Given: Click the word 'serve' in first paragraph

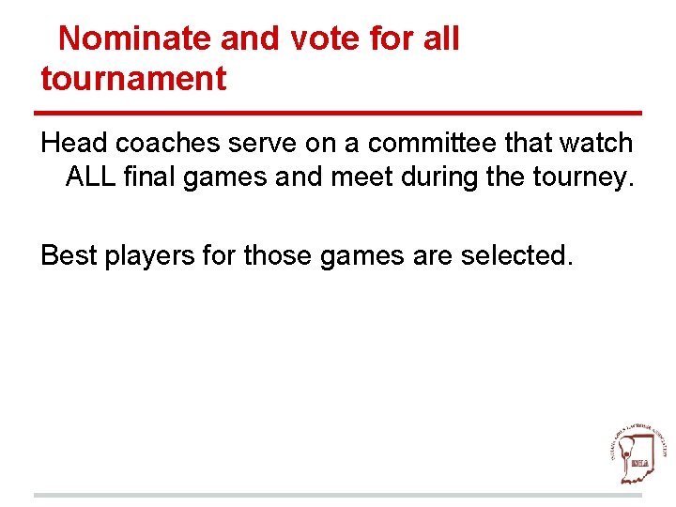Looking at the screenshot, I should coord(261,144).
